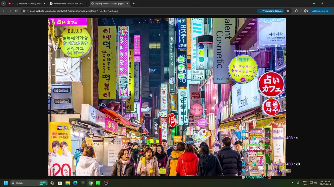This screenshot has width=334, height=187.
Task: Open the Chrome profile avatar
Action: [306, 11]
